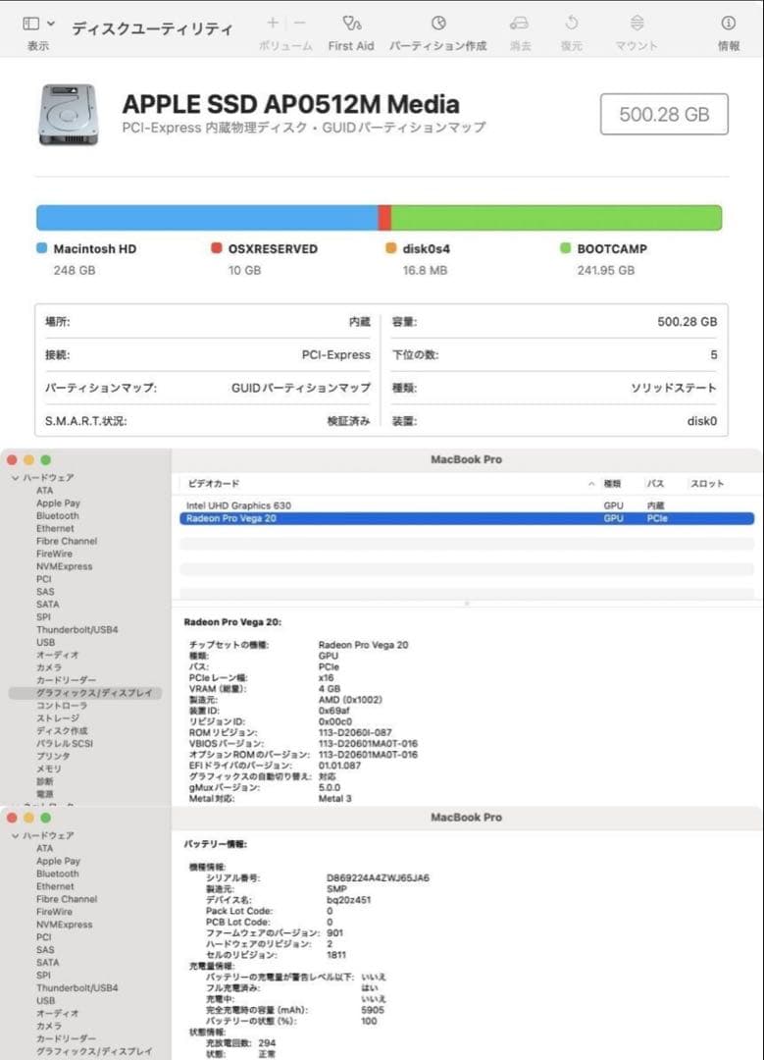Select カメラ in the battery info window
Screen dimensions: 764x1060
click(x=49, y=1026)
